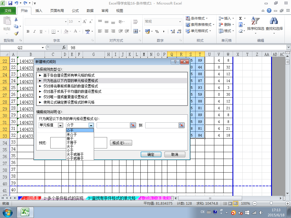Viewport: 291px width, 218px height.
Task: Click the zoom slider handle
Action: (x=271, y=204)
